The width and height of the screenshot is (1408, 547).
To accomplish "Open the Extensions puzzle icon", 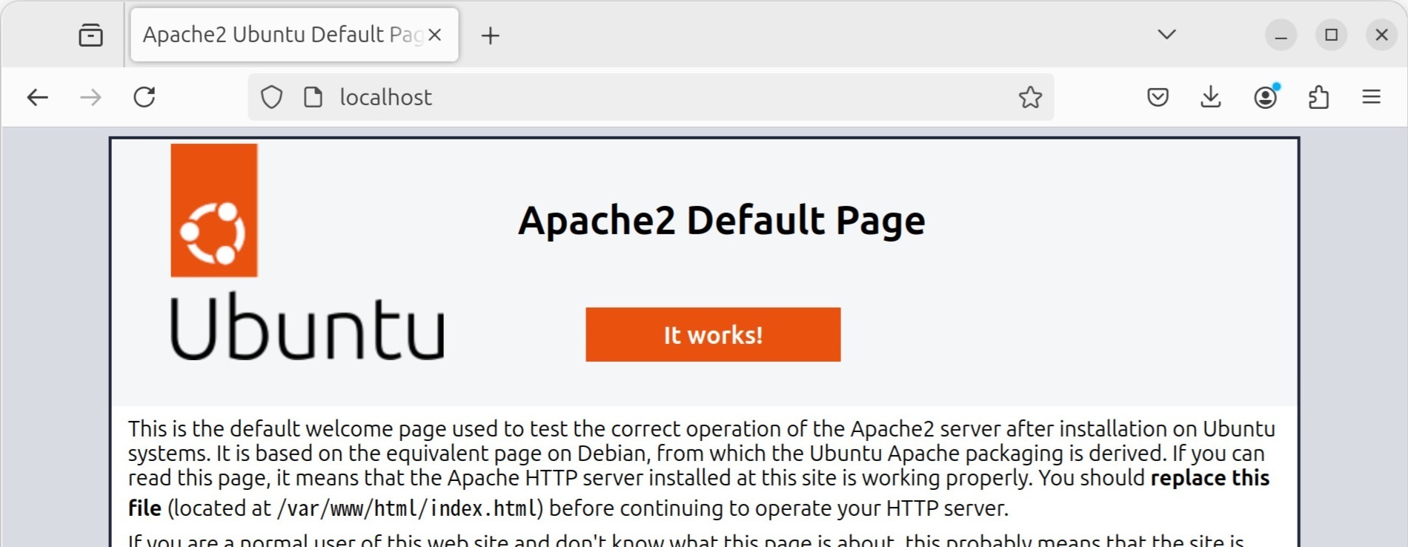I will 1319,97.
